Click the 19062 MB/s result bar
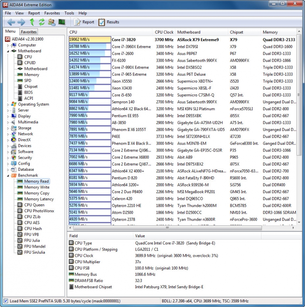The width and height of the screenshot is (305, 307). tap(90, 40)
